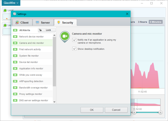Screen dimensions: 168x121
Task: Toggle System file monitor ON switch
Action: click(x=15, y=56)
